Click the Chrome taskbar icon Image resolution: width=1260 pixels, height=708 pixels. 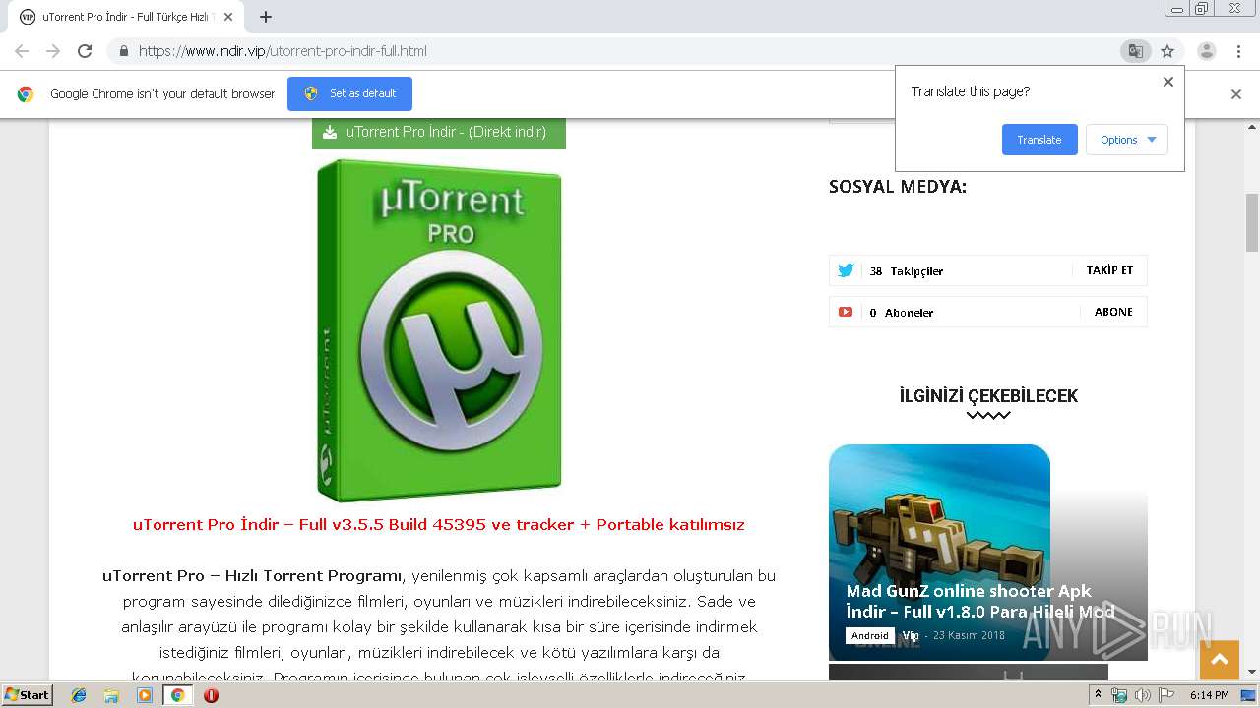coord(177,695)
